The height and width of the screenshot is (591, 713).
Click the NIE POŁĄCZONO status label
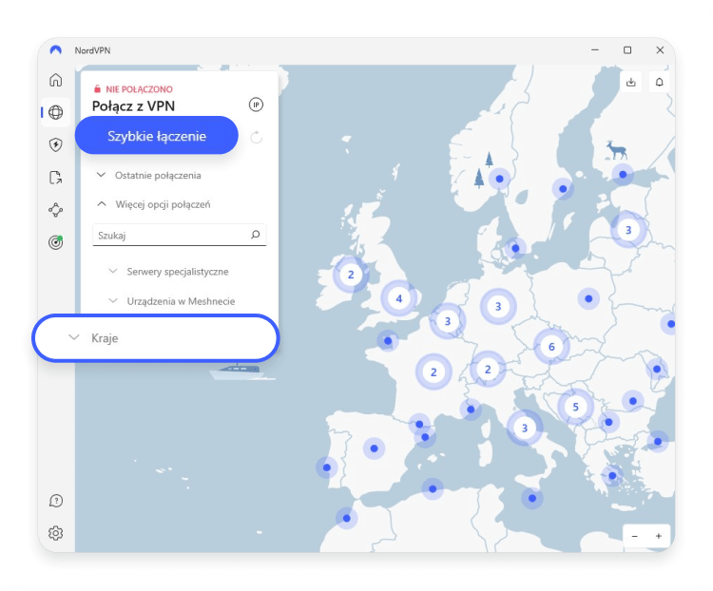[x=139, y=89]
